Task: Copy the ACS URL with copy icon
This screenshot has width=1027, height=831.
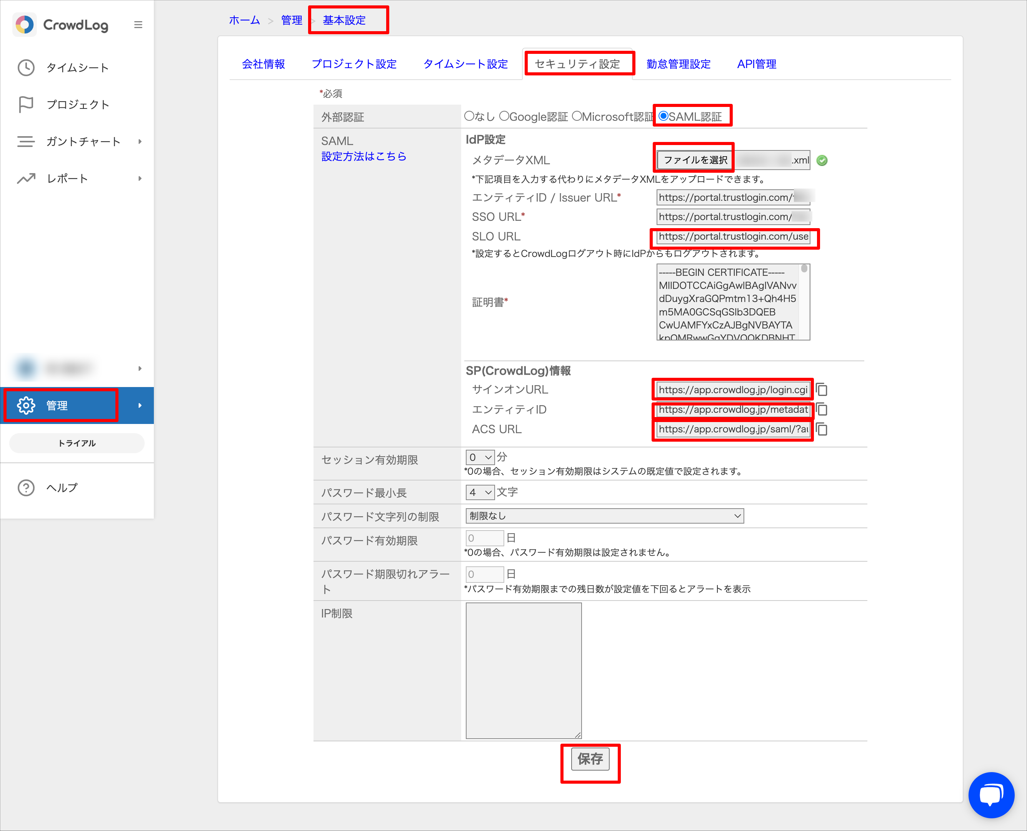Action: (x=822, y=429)
